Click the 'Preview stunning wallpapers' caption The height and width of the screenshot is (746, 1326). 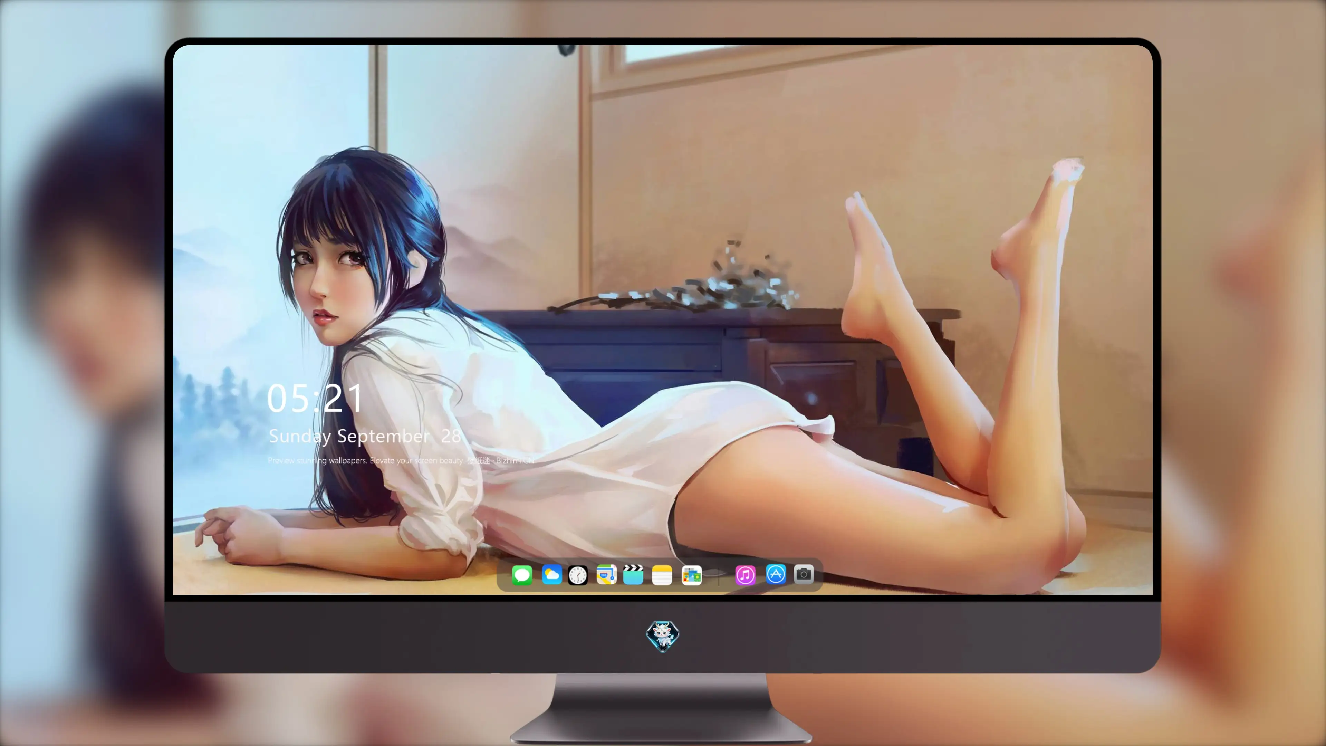click(x=401, y=460)
